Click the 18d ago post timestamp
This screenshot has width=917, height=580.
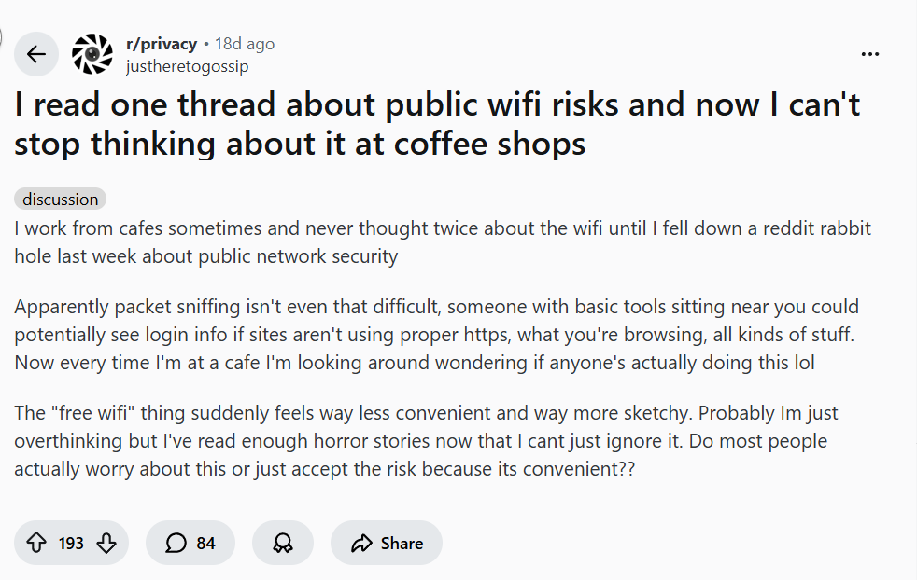pos(245,44)
